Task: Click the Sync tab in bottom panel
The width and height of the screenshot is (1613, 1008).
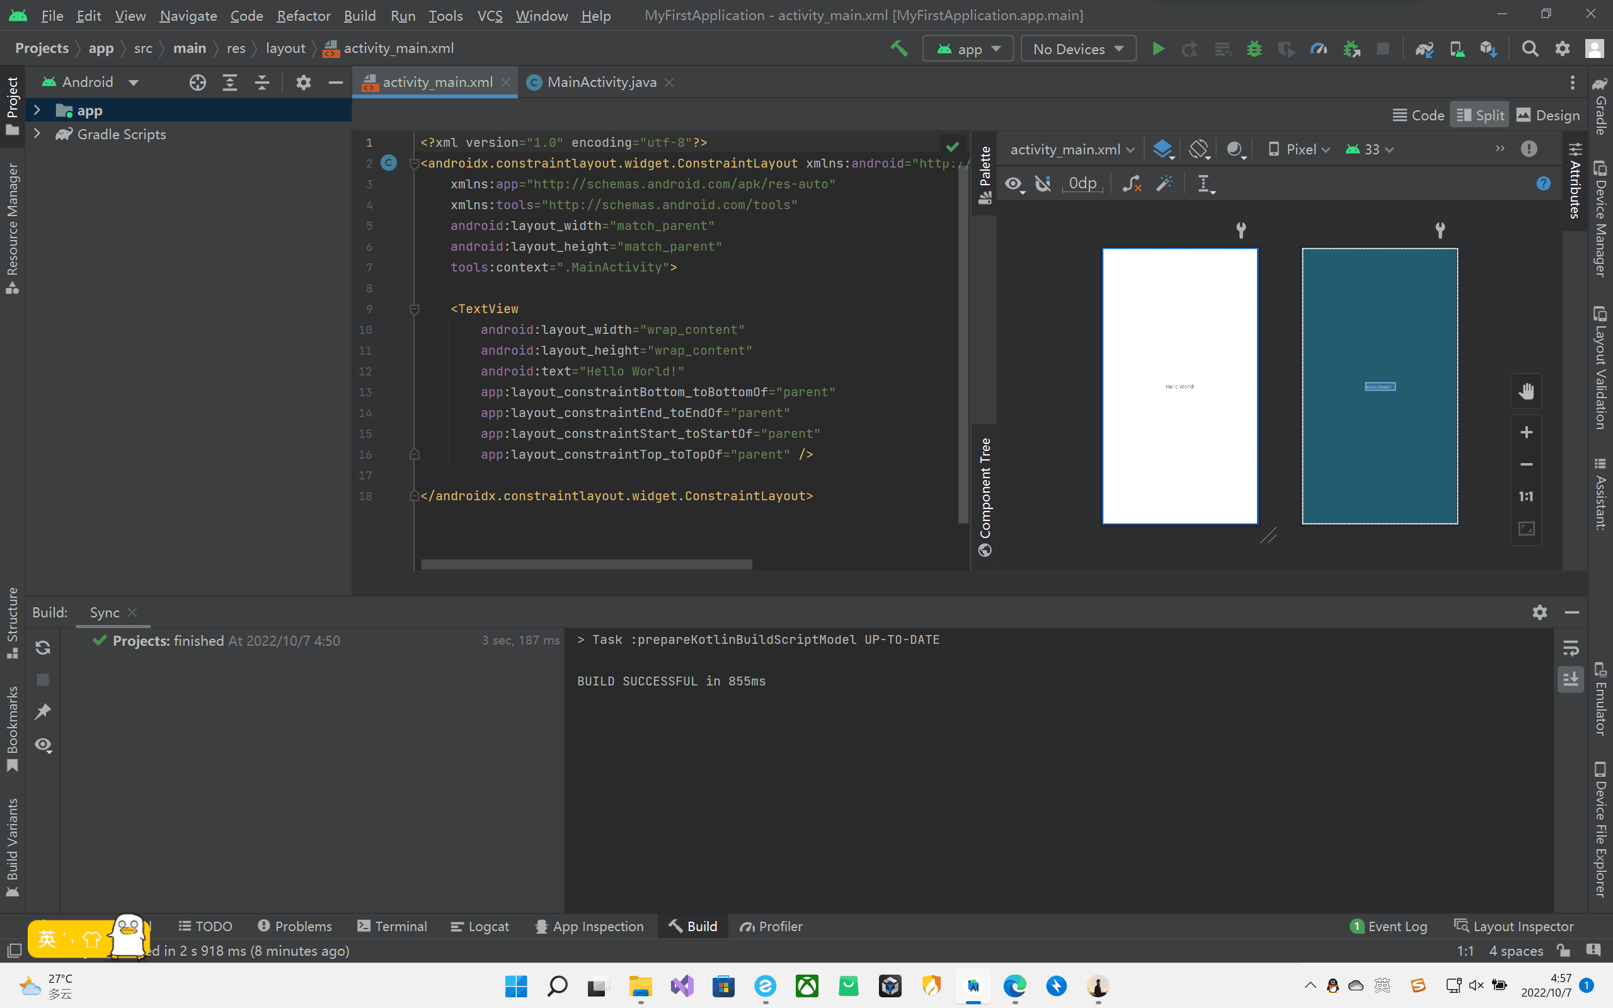Action: (103, 612)
